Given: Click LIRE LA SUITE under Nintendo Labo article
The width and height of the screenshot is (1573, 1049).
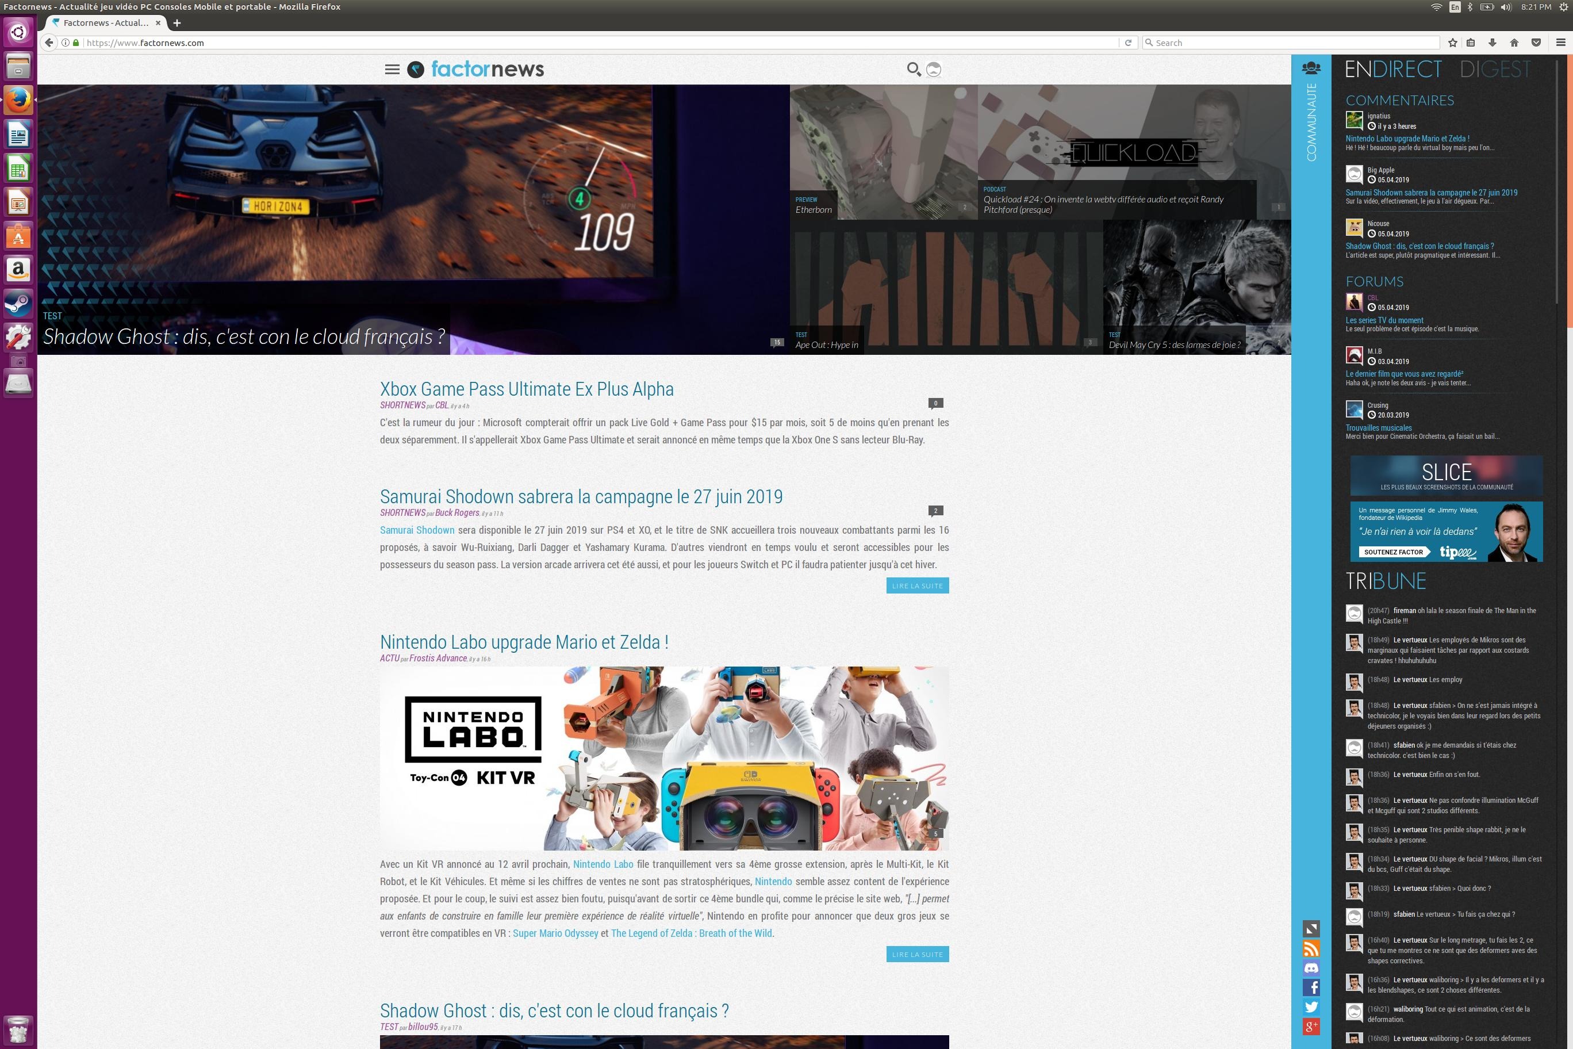Looking at the screenshot, I should pos(917,954).
